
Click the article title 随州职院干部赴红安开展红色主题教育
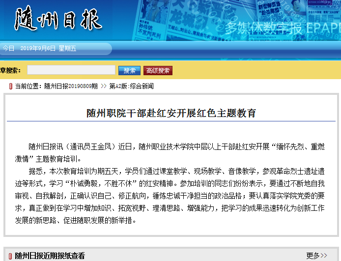tap(171, 113)
